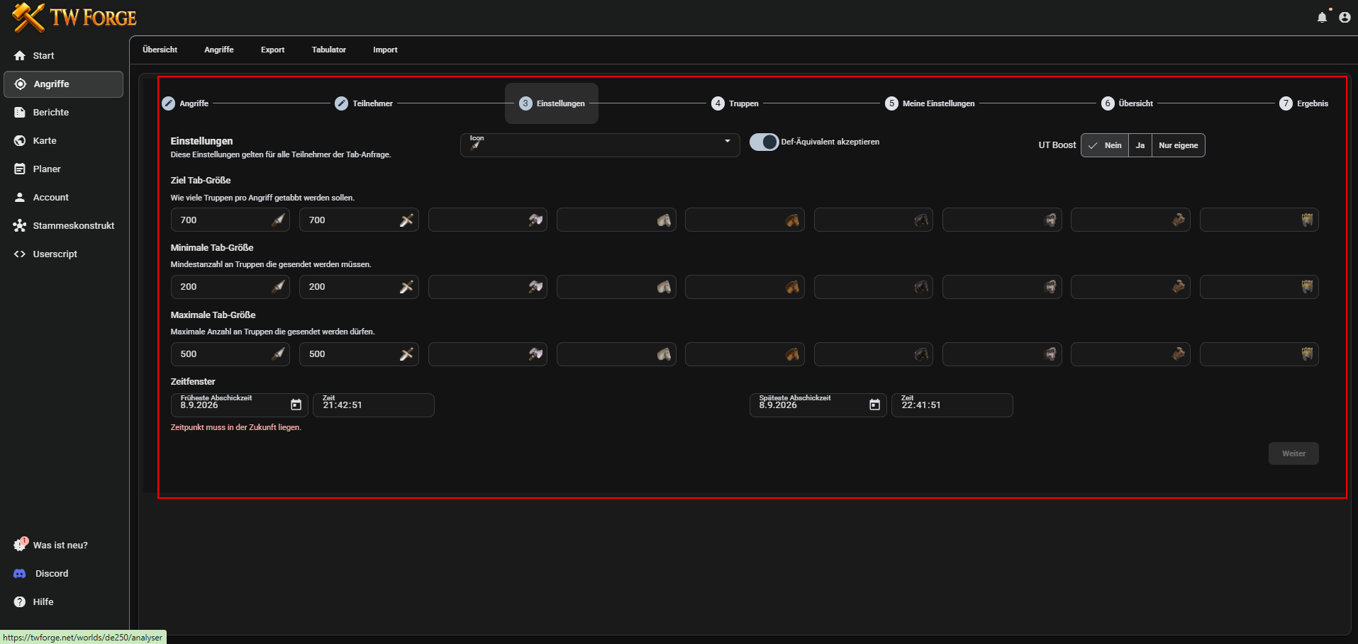1358x644 pixels.
Task: Click spear icon in Ziel Tab-Größe row
Action: (x=279, y=220)
